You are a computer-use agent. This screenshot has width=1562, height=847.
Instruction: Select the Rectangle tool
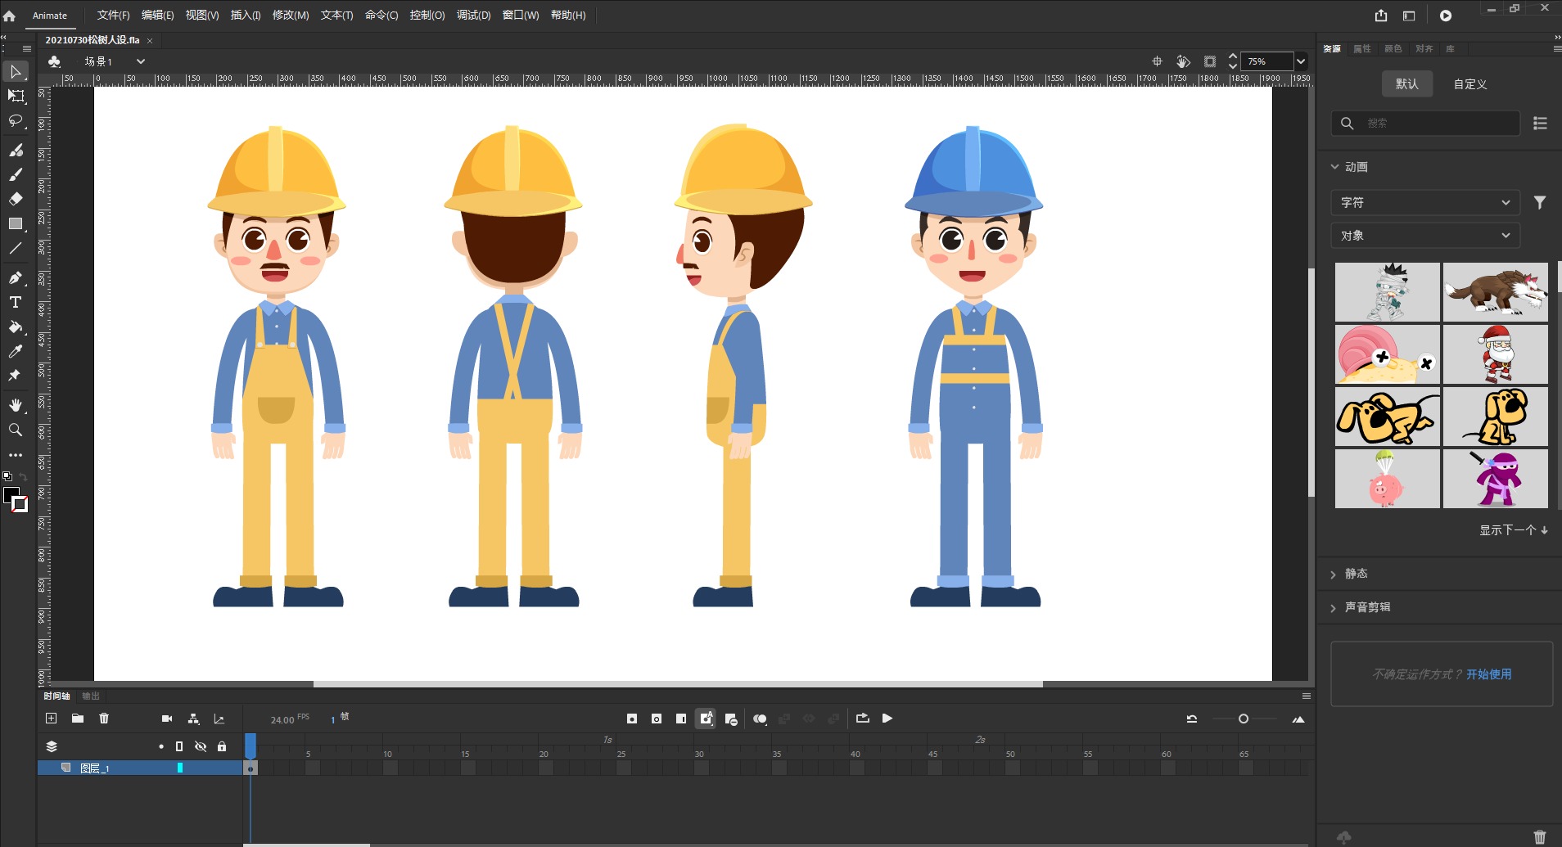tap(16, 223)
